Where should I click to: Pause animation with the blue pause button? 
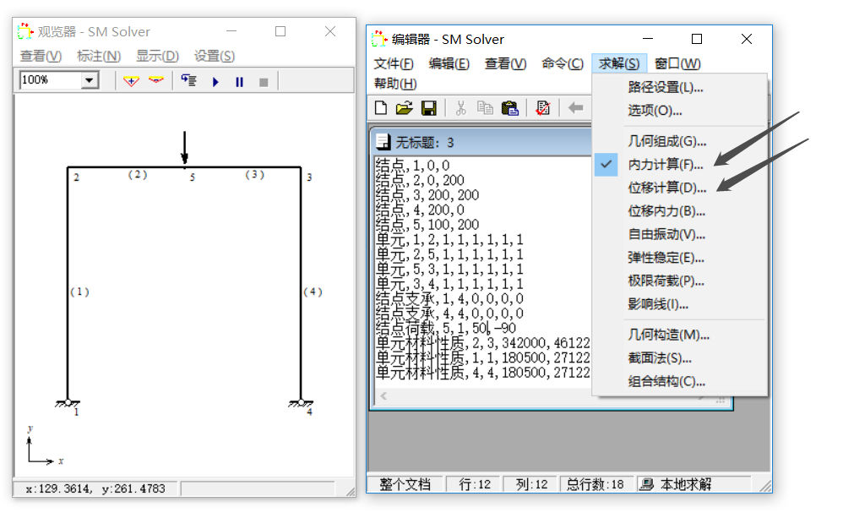[240, 82]
